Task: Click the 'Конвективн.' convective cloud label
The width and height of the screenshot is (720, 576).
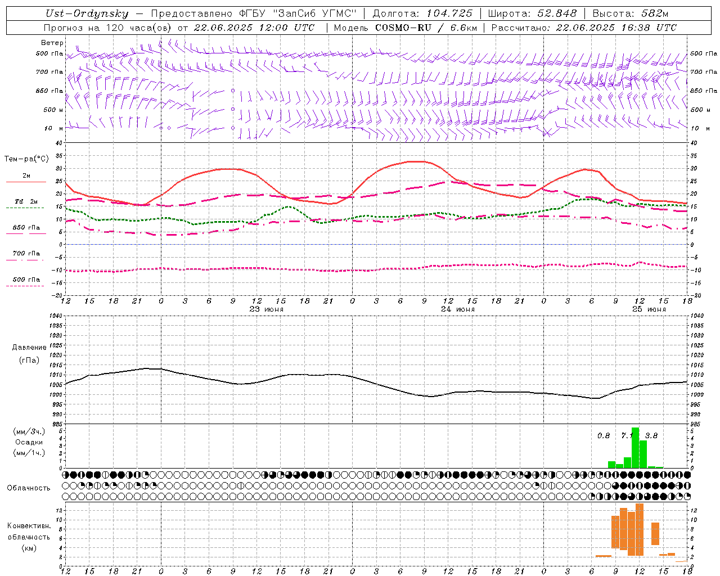Action: point(29,526)
